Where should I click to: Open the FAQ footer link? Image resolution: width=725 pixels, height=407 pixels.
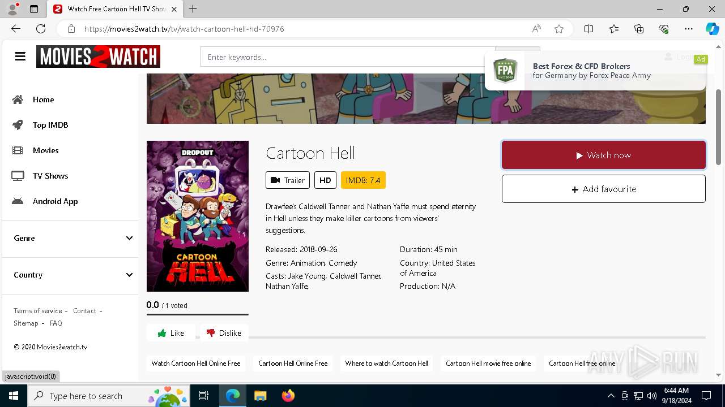56,323
